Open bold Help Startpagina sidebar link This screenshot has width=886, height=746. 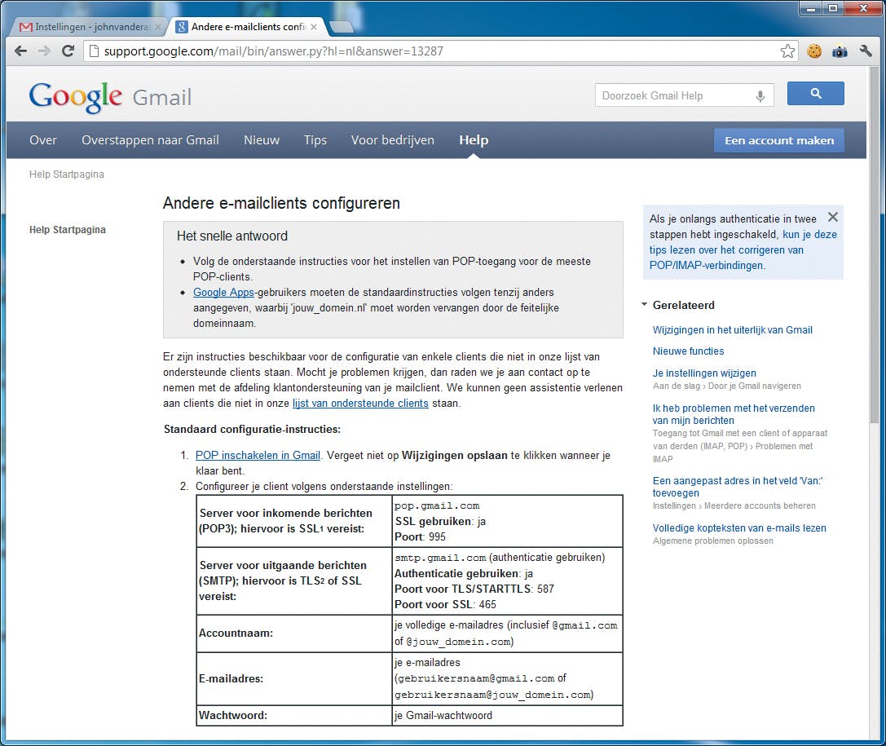67,229
